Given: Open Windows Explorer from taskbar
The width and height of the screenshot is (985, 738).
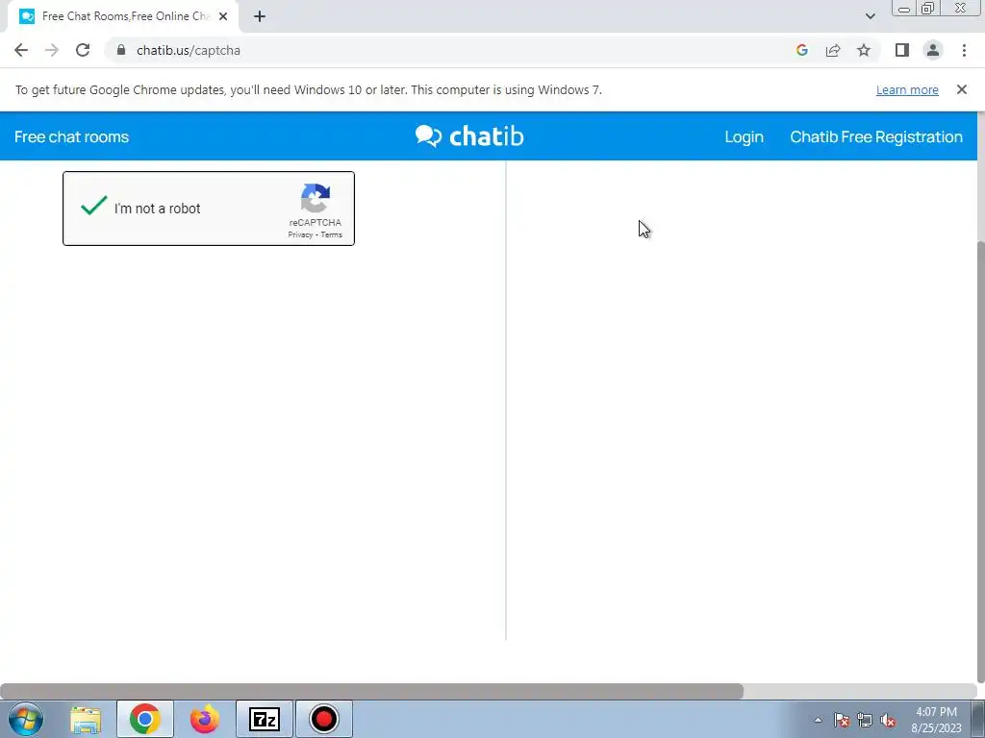Looking at the screenshot, I should tap(86, 719).
